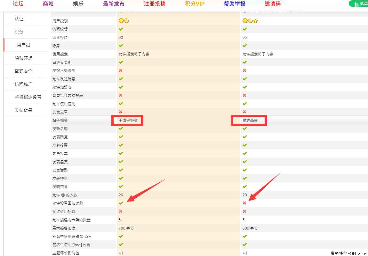Select 发帖背景 in the sidebar
368x256 pixels.
point(23,110)
